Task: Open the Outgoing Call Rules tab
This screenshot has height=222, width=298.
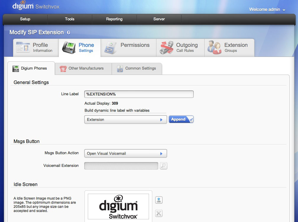Action: click(180, 47)
